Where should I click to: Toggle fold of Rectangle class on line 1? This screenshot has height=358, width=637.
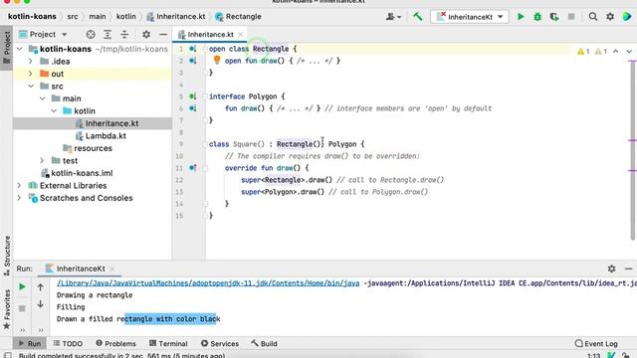pyautogui.click(x=205, y=49)
